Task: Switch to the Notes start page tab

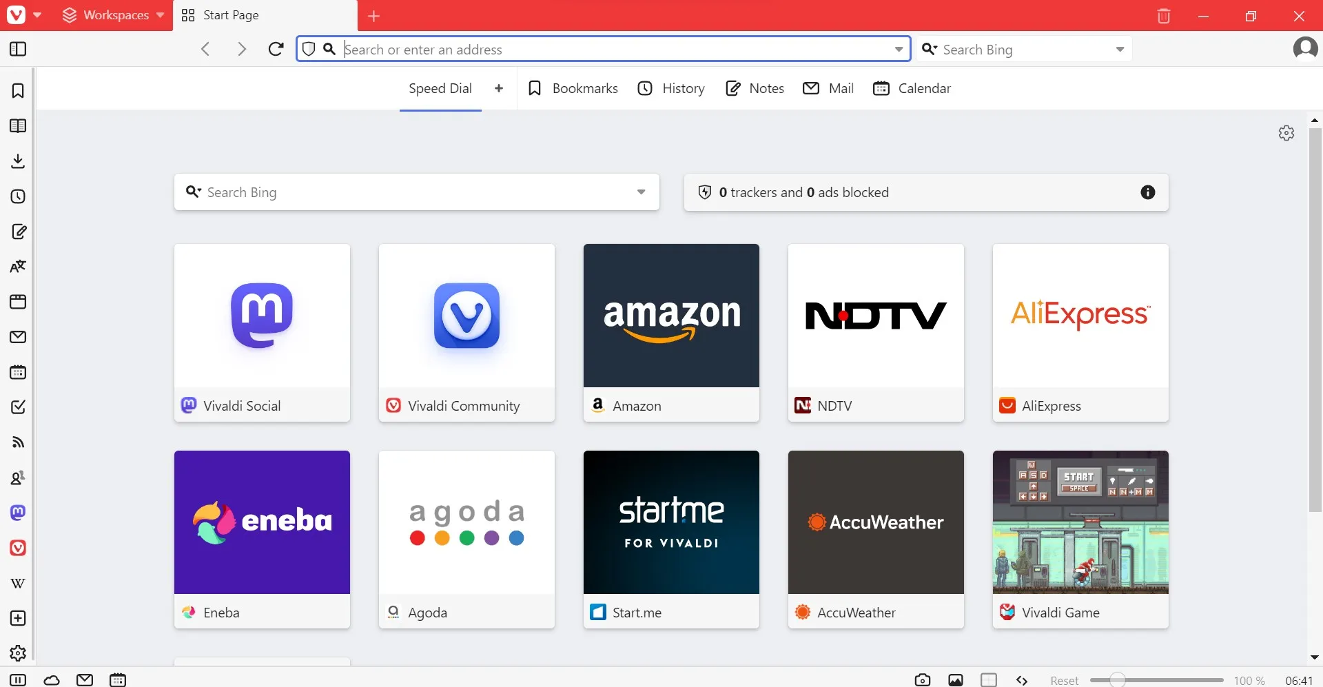Action: 755,88
